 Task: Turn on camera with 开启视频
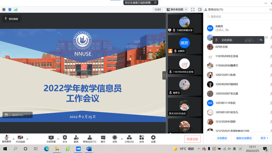tap(20, 138)
